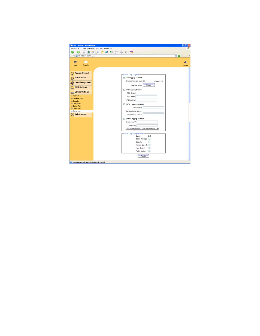The height and width of the screenshot is (336, 260).
Task: Open the Search magnifier icon
Action: 98,52
